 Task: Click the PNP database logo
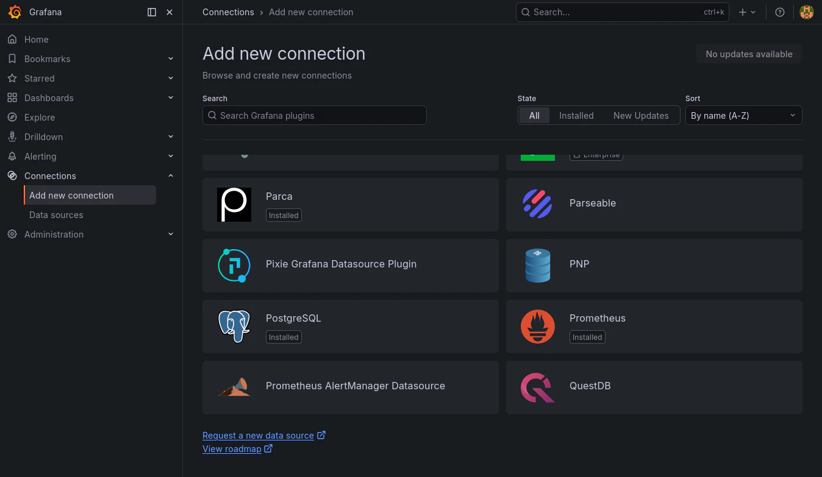point(538,266)
